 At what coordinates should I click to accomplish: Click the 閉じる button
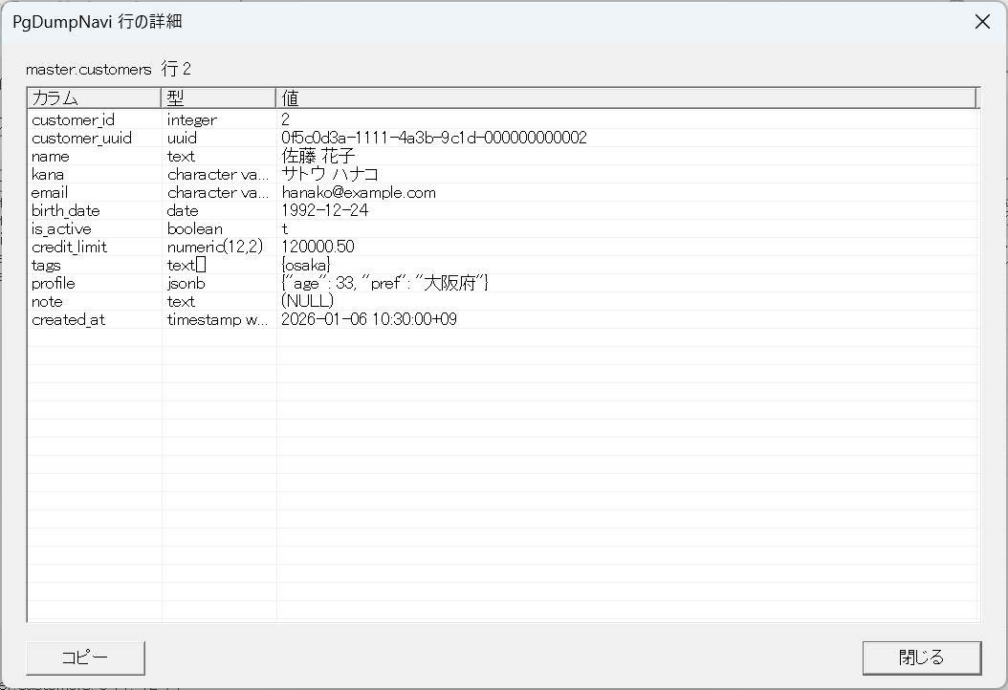[x=922, y=658]
